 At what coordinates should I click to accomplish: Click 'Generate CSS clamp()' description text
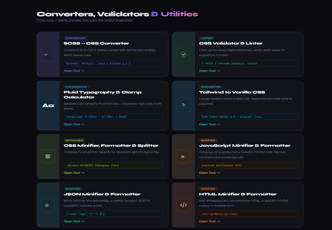[113, 106]
